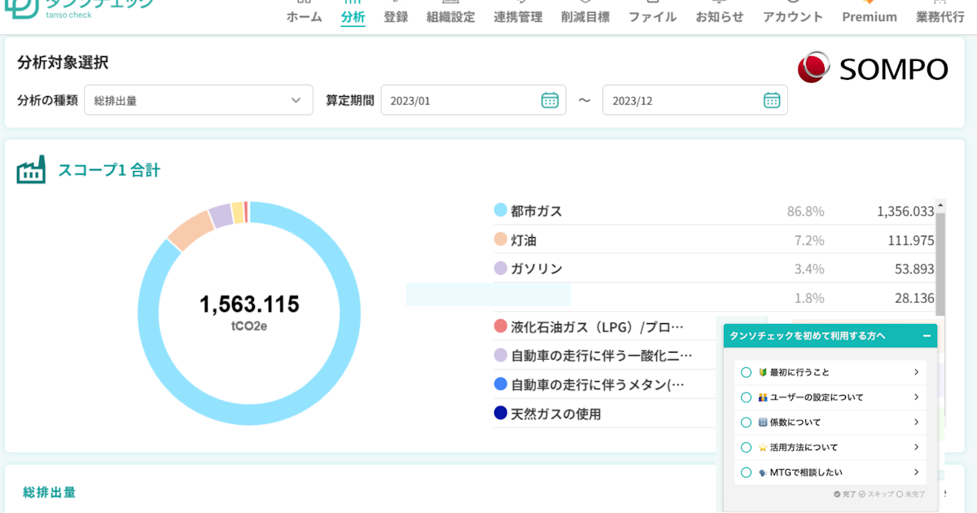Click the speech icon of MTGで相談したい
This screenshot has height=513, width=977.
[x=763, y=472]
